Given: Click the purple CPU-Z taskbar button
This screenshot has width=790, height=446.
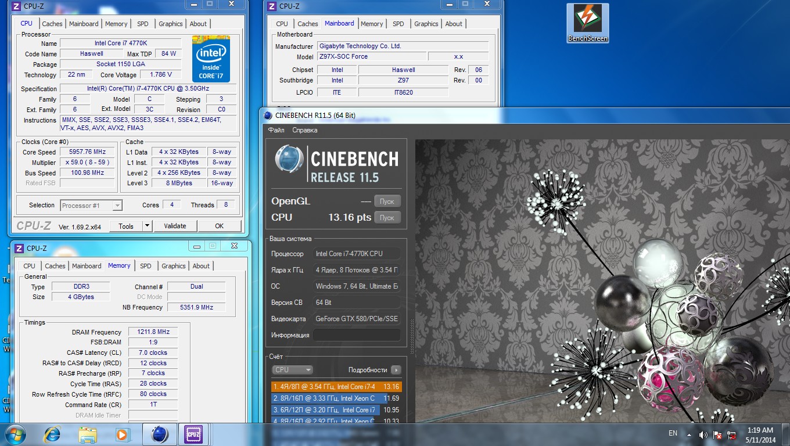Looking at the screenshot, I should [193, 434].
